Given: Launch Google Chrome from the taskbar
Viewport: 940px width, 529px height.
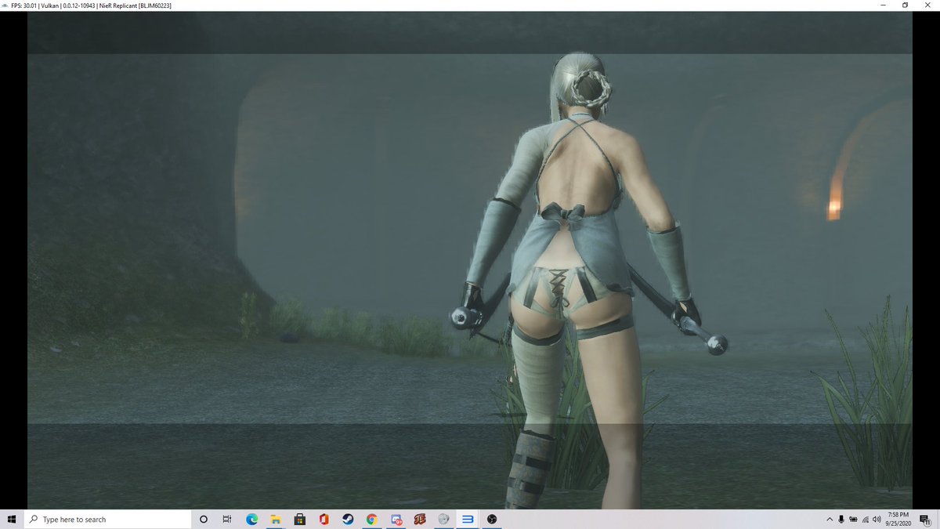Looking at the screenshot, I should pos(371,519).
